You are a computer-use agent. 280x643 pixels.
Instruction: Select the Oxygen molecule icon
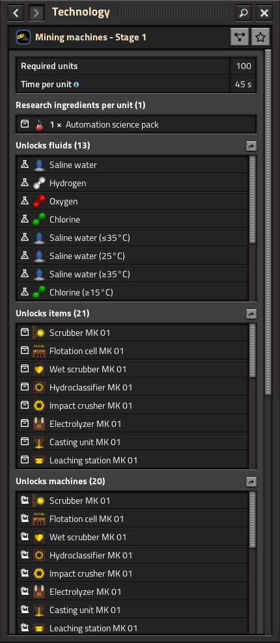(x=39, y=201)
